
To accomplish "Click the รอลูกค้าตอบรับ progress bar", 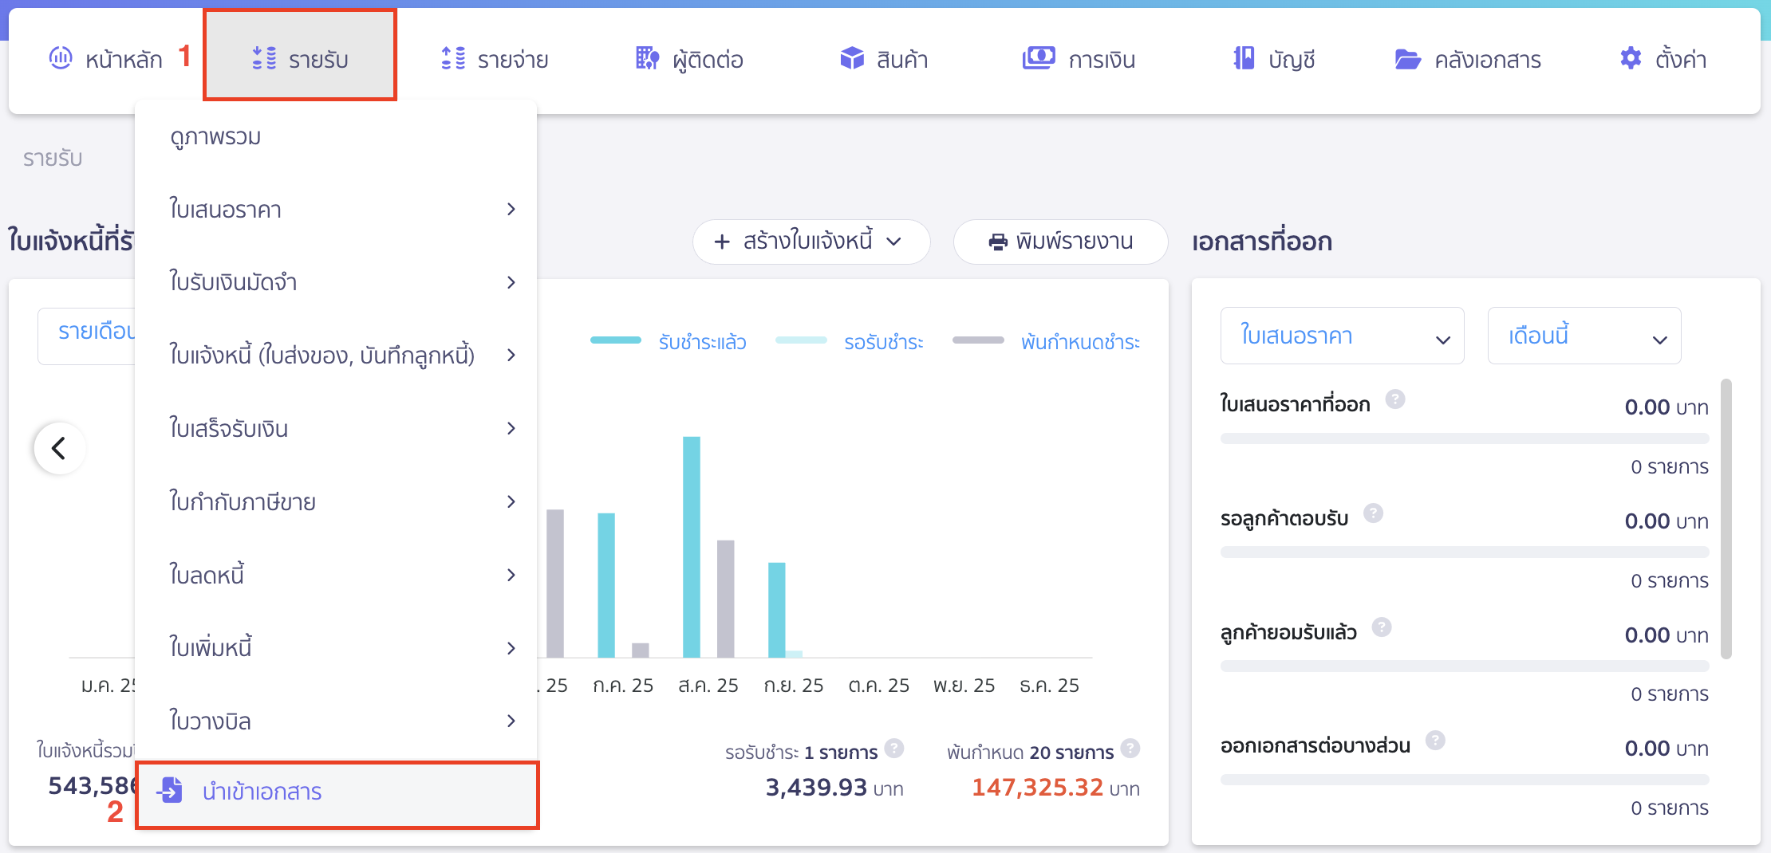I will 1464,552.
